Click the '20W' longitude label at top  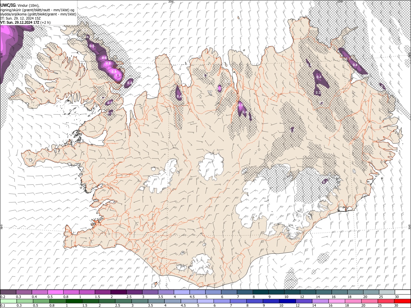tap(171, 2)
